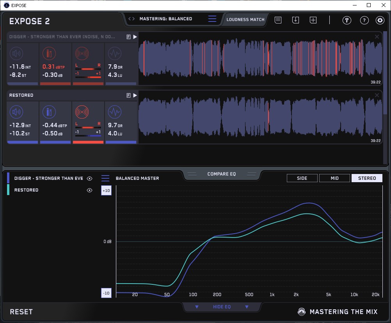Click dynamic range waveform icon on Digger track
The width and height of the screenshot is (391, 323).
(115, 53)
